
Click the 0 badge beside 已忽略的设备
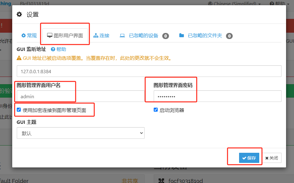(x=166, y=36)
